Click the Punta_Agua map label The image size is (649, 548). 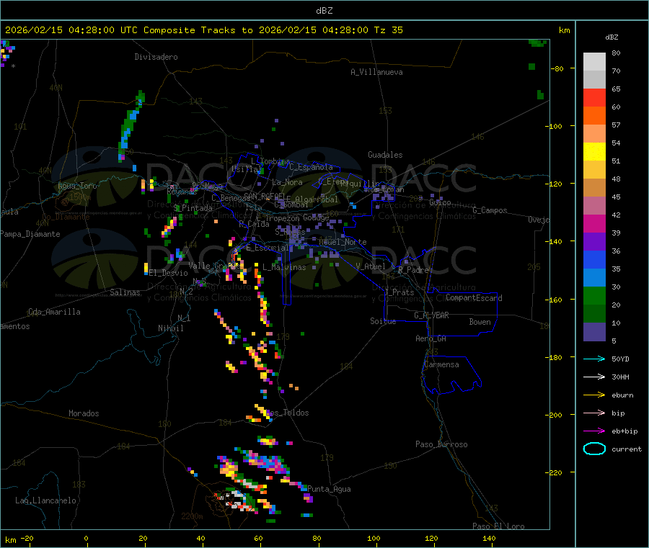coord(329,490)
